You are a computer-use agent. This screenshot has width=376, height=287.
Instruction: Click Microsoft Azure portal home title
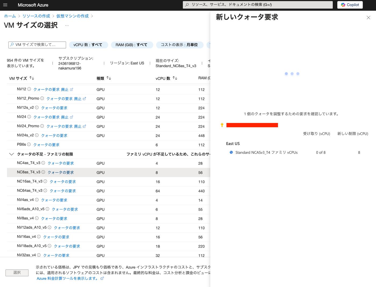pyautogui.click(x=33, y=5)
